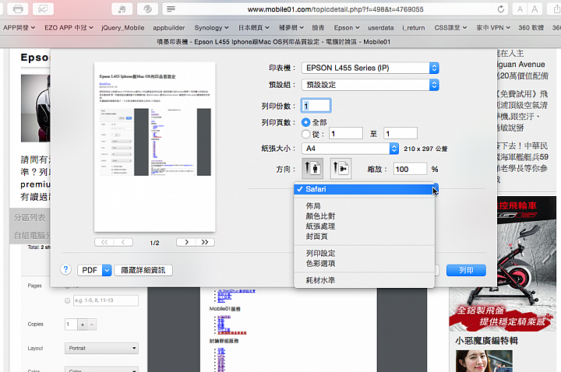The width and height of the screenshot is (561, 372).
Task: Open 臉書 bookmark
Action: click(x=318, y=27)
